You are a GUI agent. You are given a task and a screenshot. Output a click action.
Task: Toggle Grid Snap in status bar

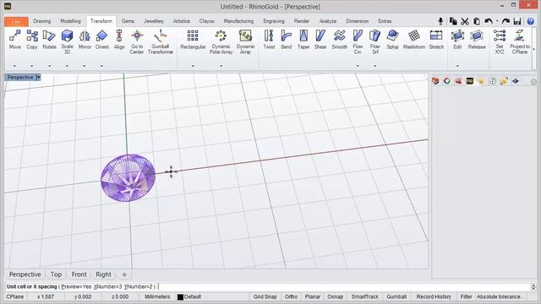265,296
